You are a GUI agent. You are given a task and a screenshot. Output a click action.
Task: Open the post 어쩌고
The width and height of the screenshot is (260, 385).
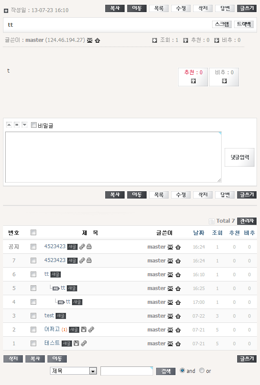[52, 329]
